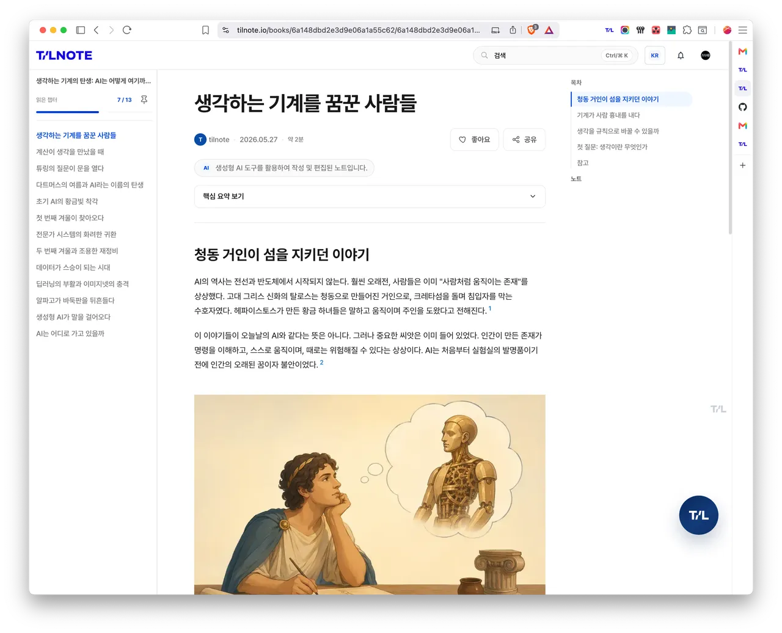This screenshot has height=633, width=782.
Task: Pin the chapter list with pin icon
Action: (x=144, y=99)
